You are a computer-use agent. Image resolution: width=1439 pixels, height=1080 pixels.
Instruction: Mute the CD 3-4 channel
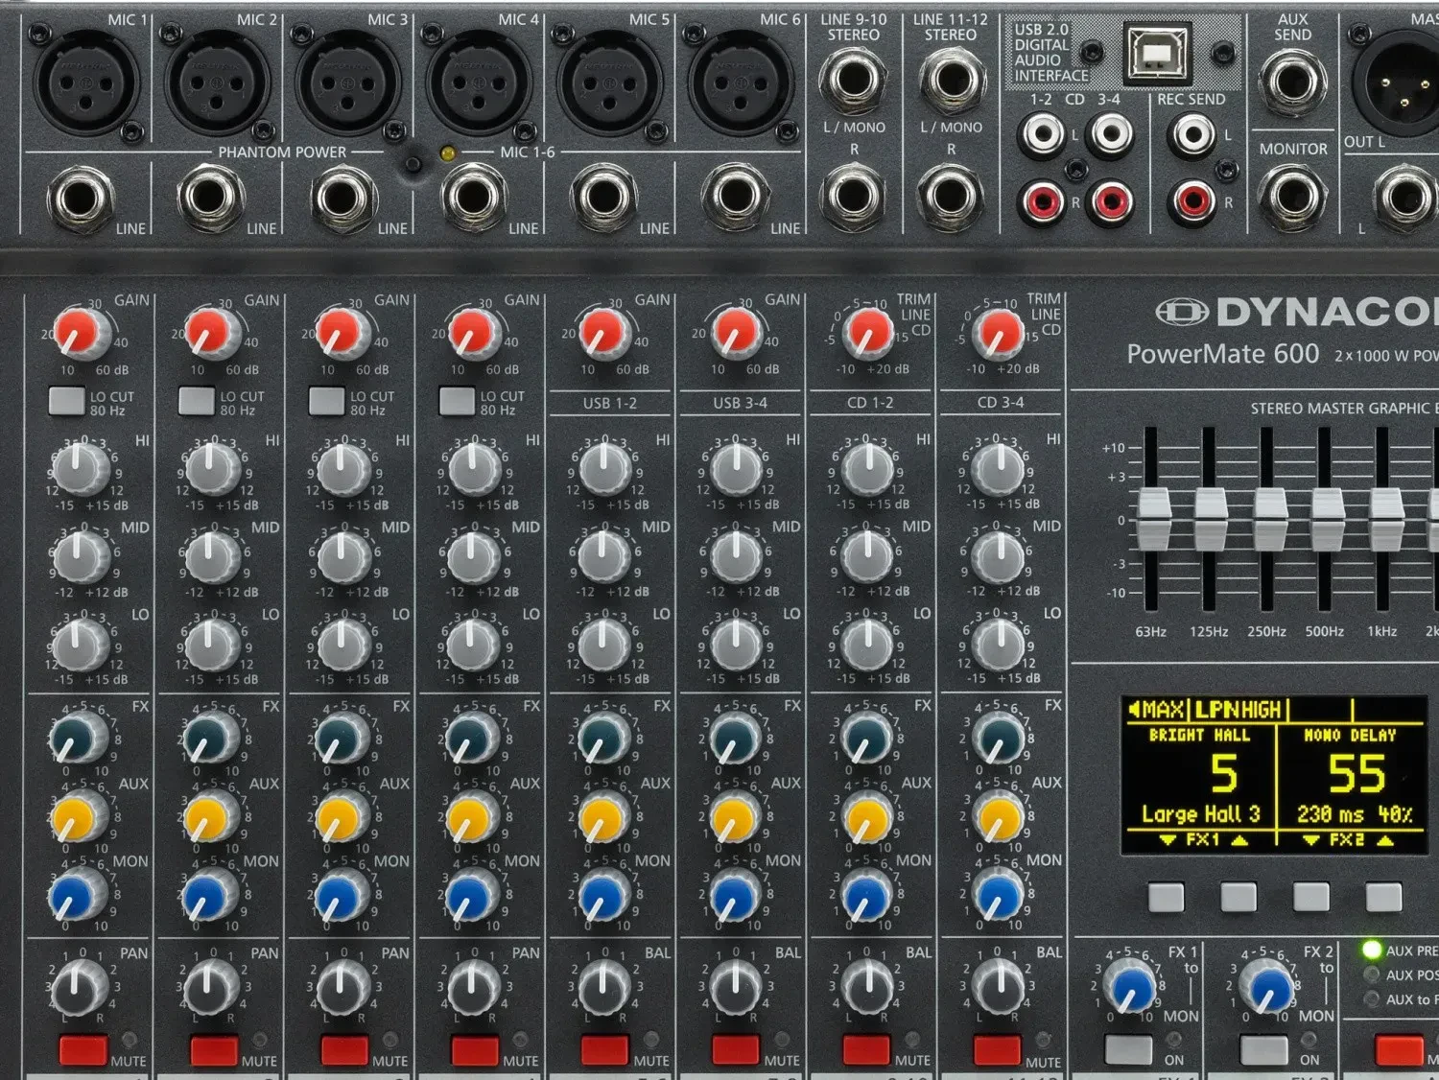[x=996, y=1050]
